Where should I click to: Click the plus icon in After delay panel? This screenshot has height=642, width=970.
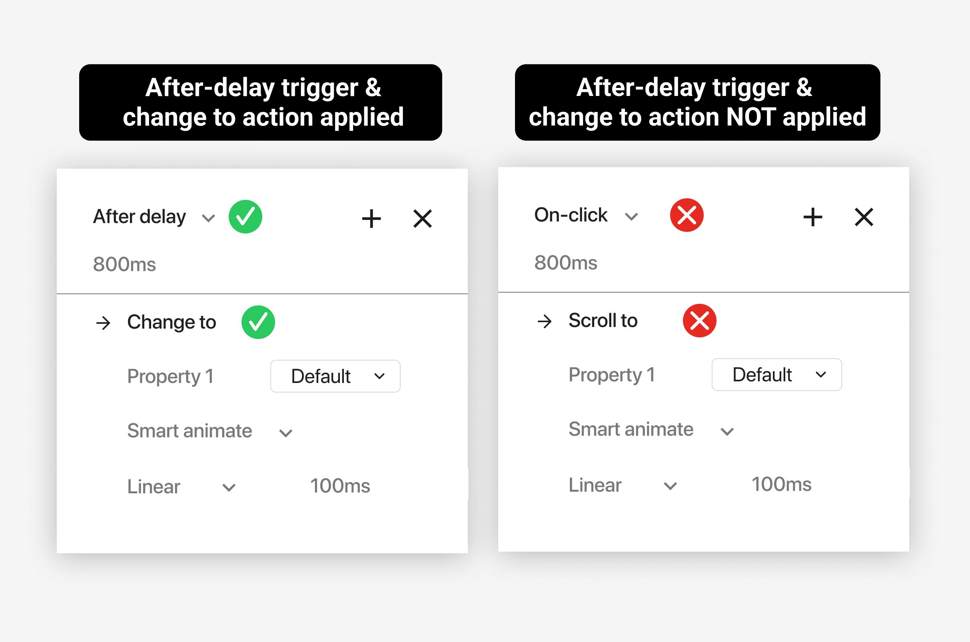point(371,218)
